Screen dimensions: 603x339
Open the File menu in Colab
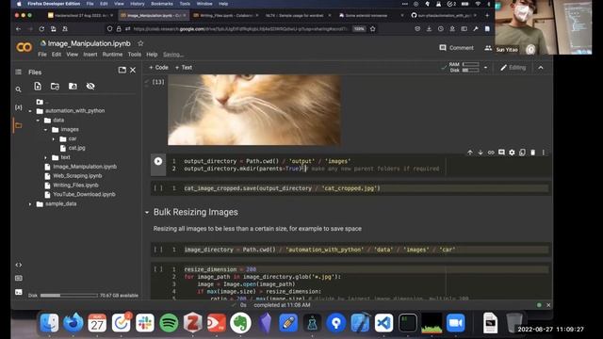(42, 55)
